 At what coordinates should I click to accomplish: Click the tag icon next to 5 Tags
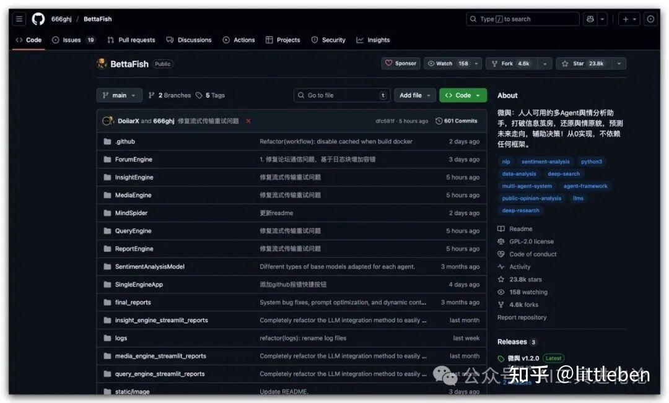[199, 95]
